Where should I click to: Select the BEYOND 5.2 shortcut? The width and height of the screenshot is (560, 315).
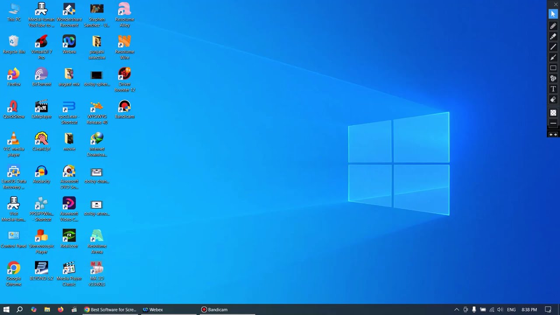42,271
